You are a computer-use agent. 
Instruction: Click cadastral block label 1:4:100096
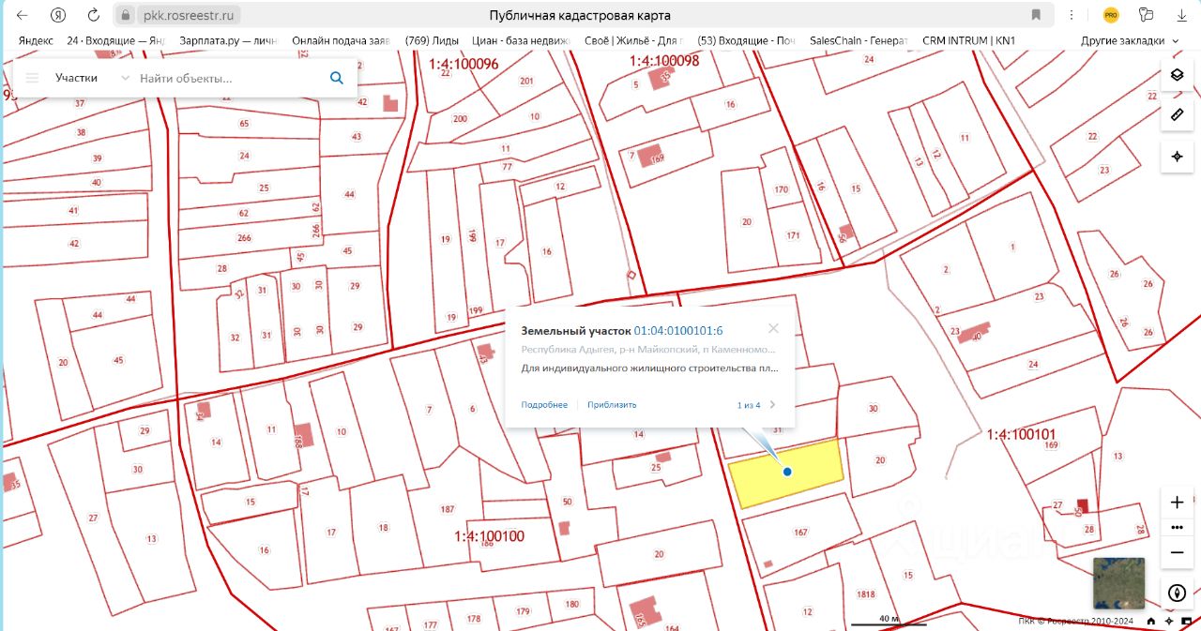tap(464, 65)
